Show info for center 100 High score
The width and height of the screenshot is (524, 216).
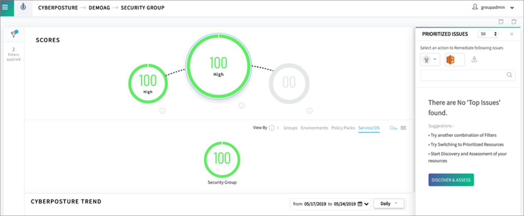click(x=241, y=105)
